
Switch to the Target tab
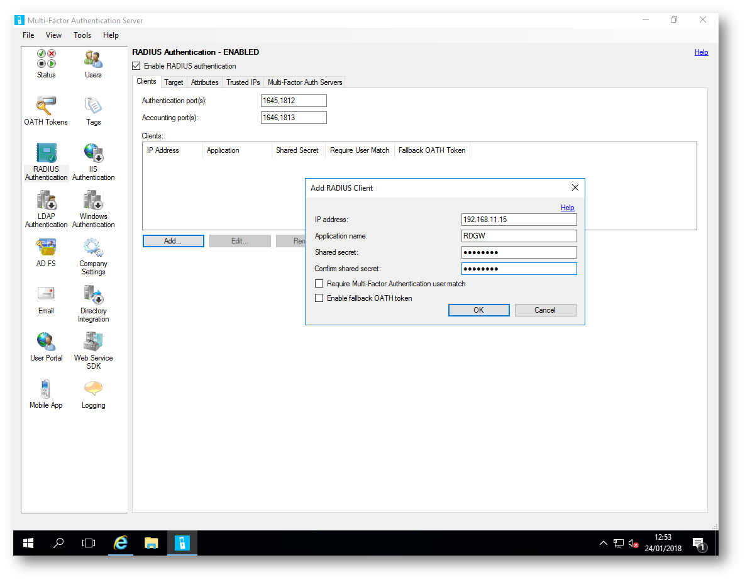pyautogui.click(x=174, y=82)
